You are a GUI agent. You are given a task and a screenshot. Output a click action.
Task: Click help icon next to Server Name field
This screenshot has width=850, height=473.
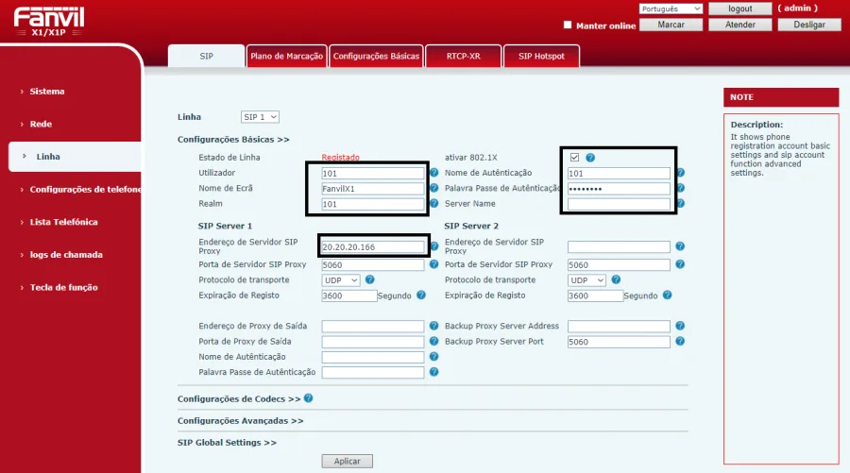coord(680,203)
